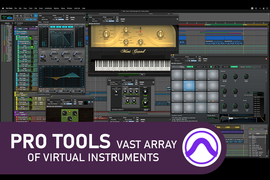Click Channel Strip Attack knob
Viewport: 270px width, 180px height.
[x=63, y=55]
